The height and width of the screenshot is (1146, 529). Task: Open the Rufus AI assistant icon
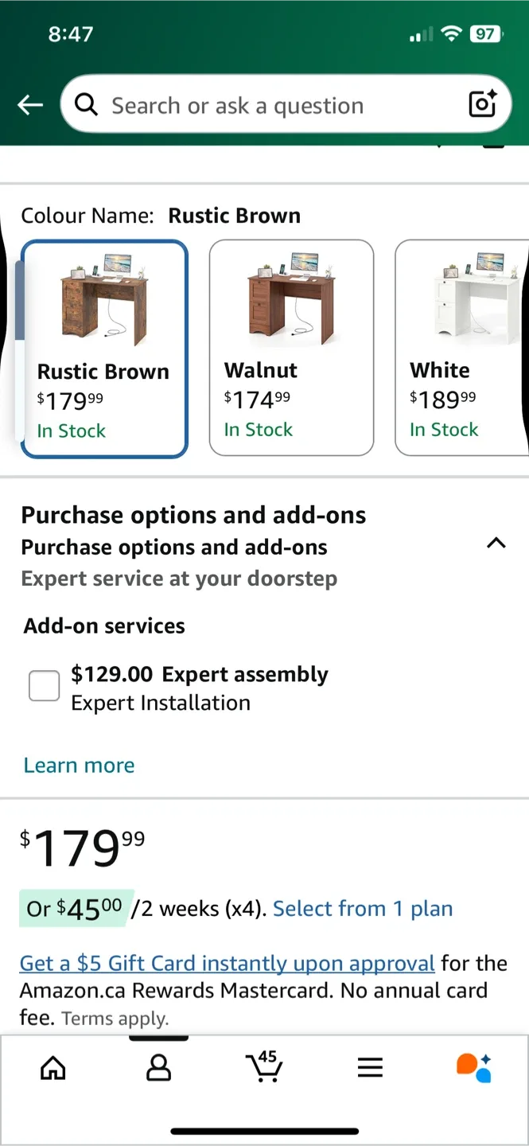(x=474, y=1069)
